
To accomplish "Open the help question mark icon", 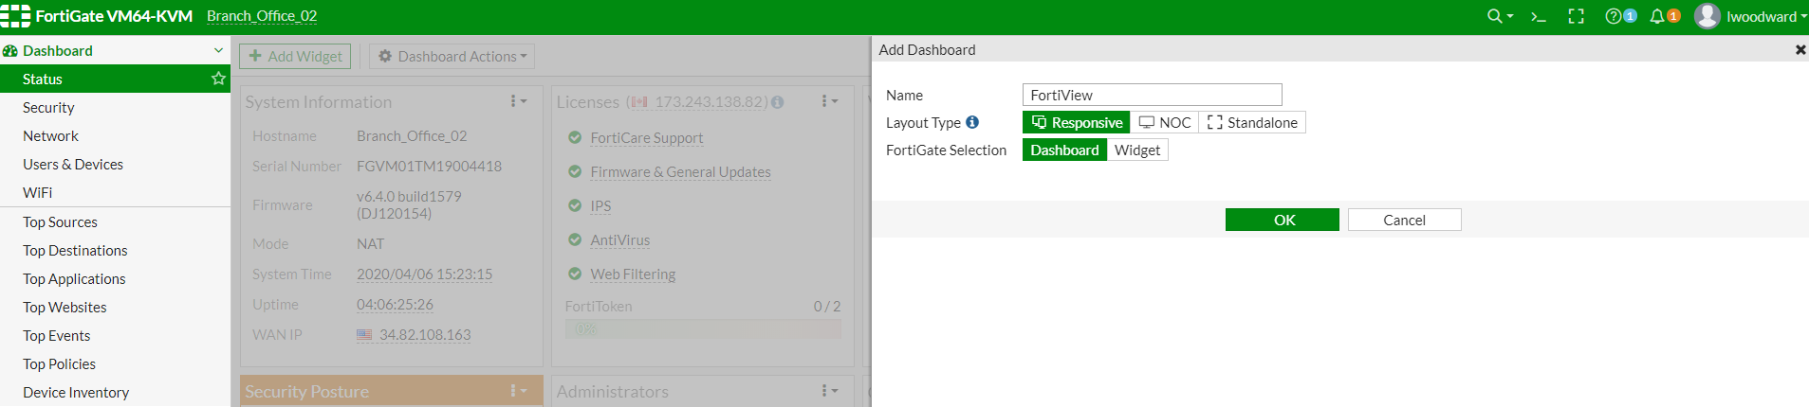I will click(x=1613, y=16).
